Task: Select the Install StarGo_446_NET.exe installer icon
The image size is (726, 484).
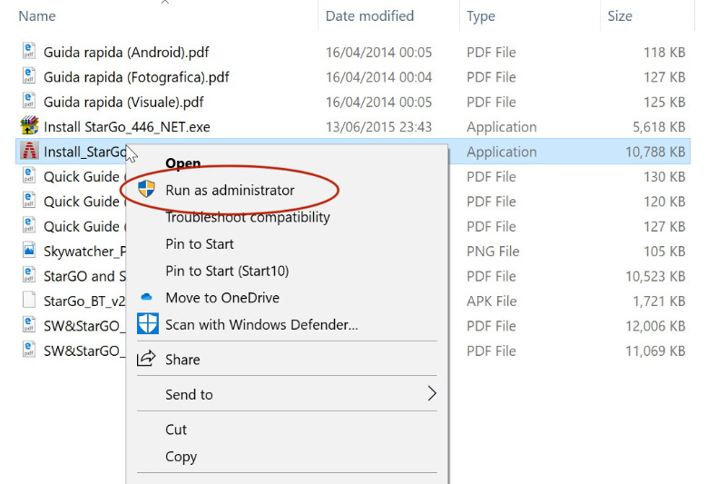Action: (x=29, y=125)
